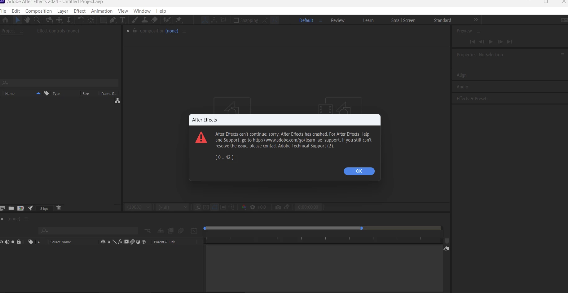
Task: Open the Animation menu
Action: 102,11
